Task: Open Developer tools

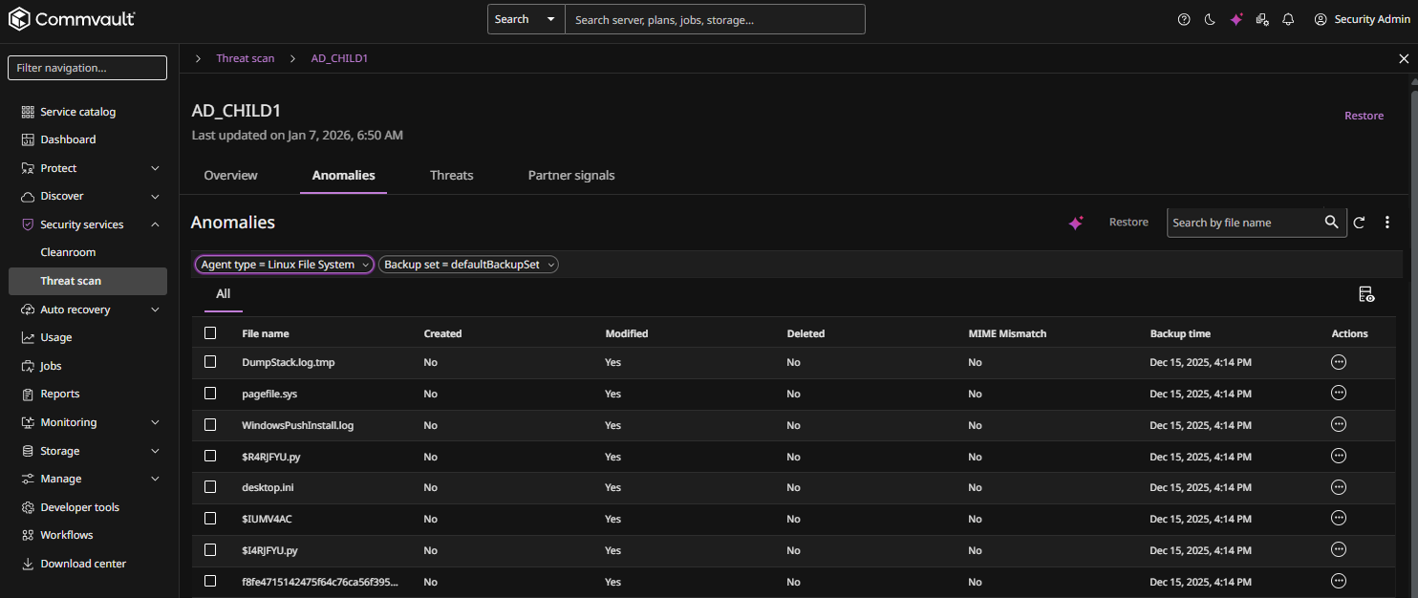Action: [79, 507]
